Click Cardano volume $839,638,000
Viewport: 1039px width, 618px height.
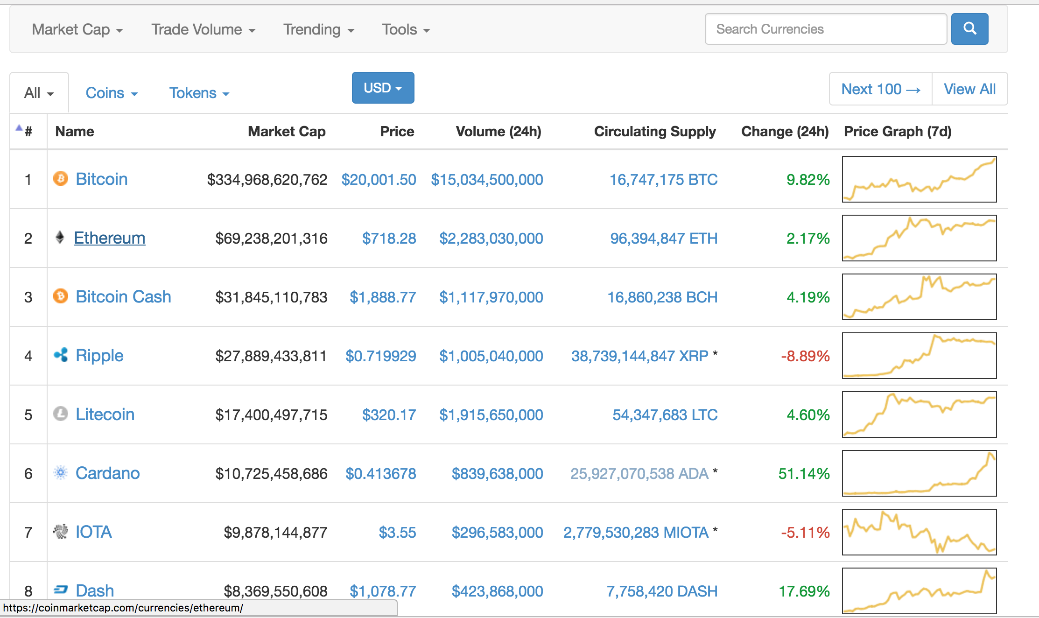point(497,474)
